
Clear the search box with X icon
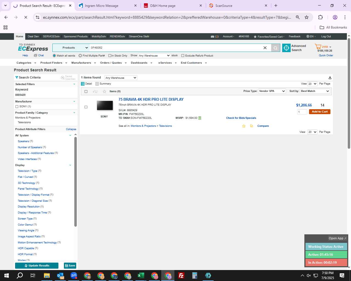[265, 48]
